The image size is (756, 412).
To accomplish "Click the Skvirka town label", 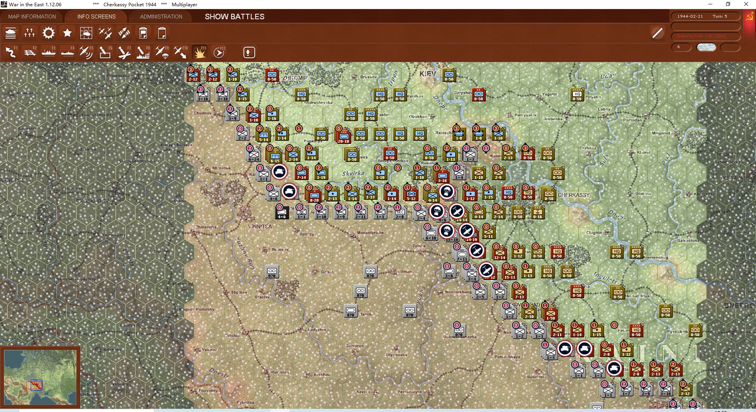I will pos(353,173).
